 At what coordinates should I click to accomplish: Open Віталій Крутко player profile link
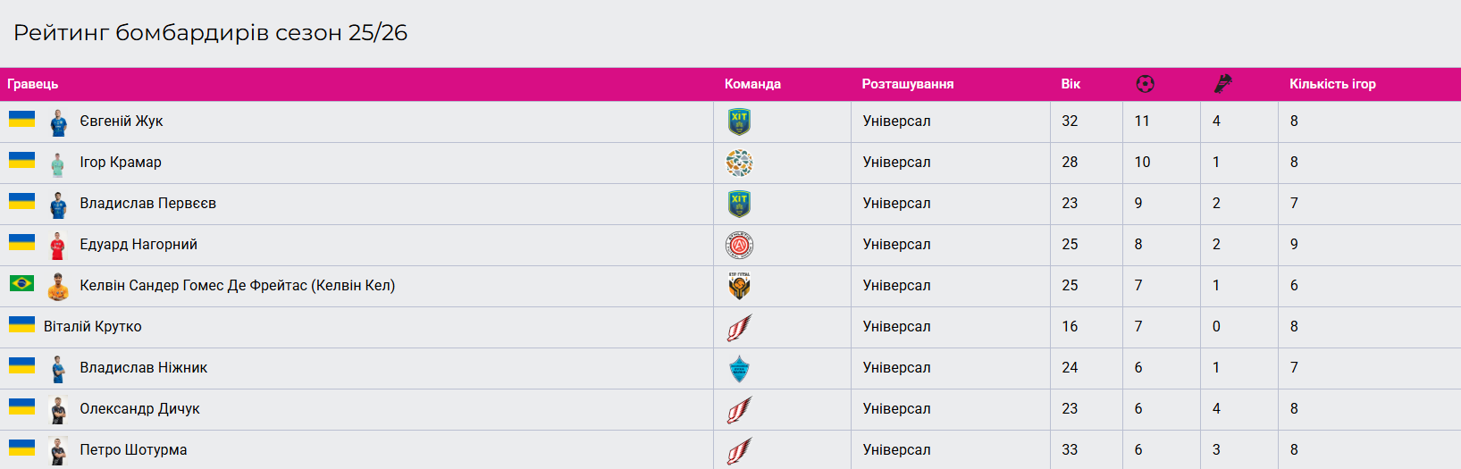pyautogui.click(x=93, y=327)
